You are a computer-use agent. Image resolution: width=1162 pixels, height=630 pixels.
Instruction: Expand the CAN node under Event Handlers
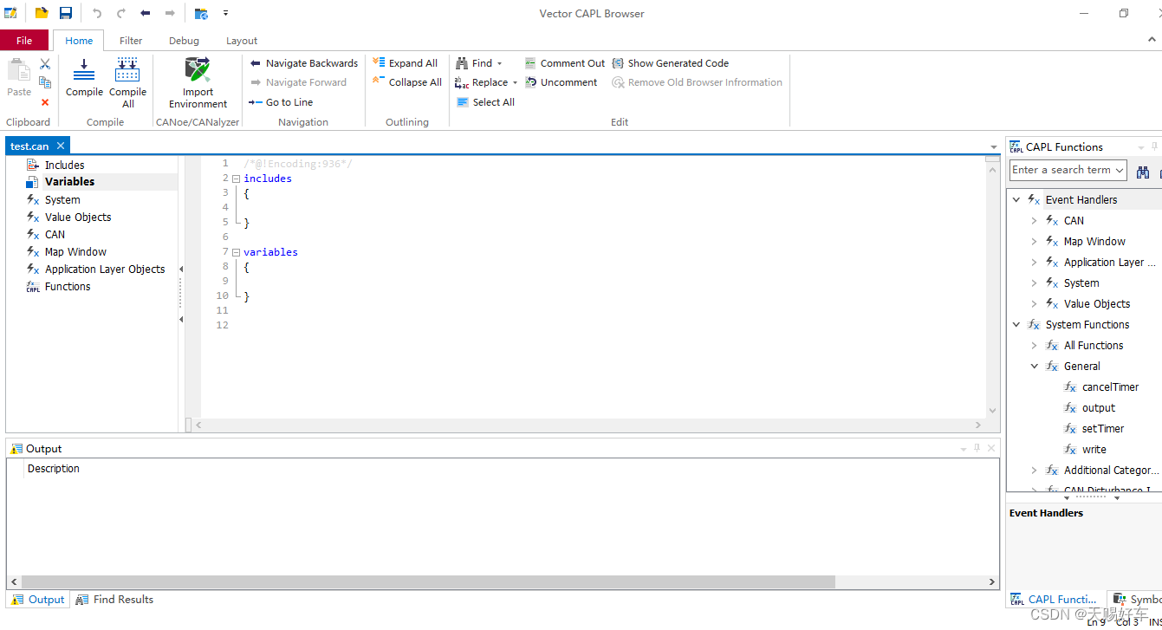[1034, 221]
